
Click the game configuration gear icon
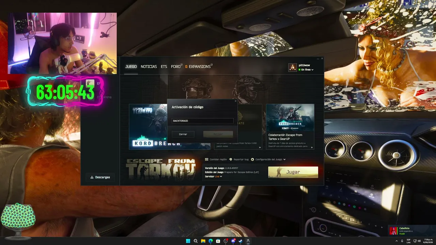tap(252, 159)
